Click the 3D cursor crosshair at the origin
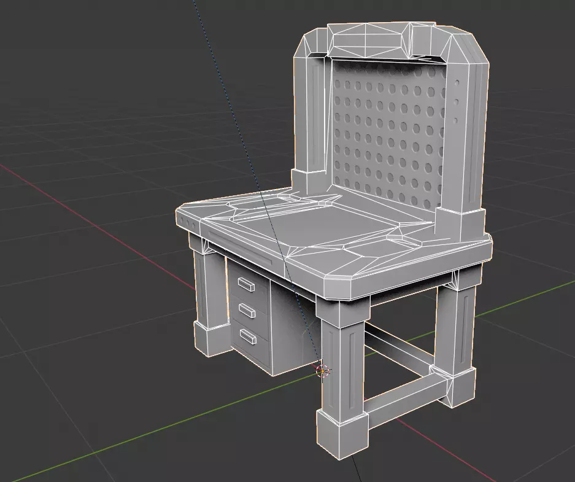Image resolution: width=575 pixels, height=482 pixels. click(322, 371)
